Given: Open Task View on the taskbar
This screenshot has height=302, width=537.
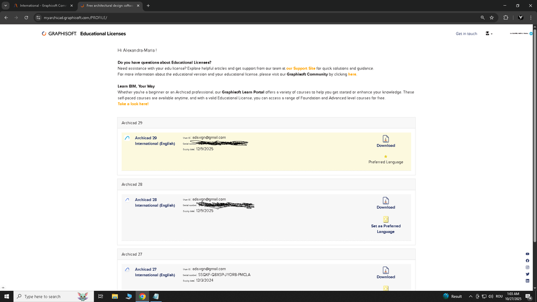Looking at the screenshot, I should 101,297.
